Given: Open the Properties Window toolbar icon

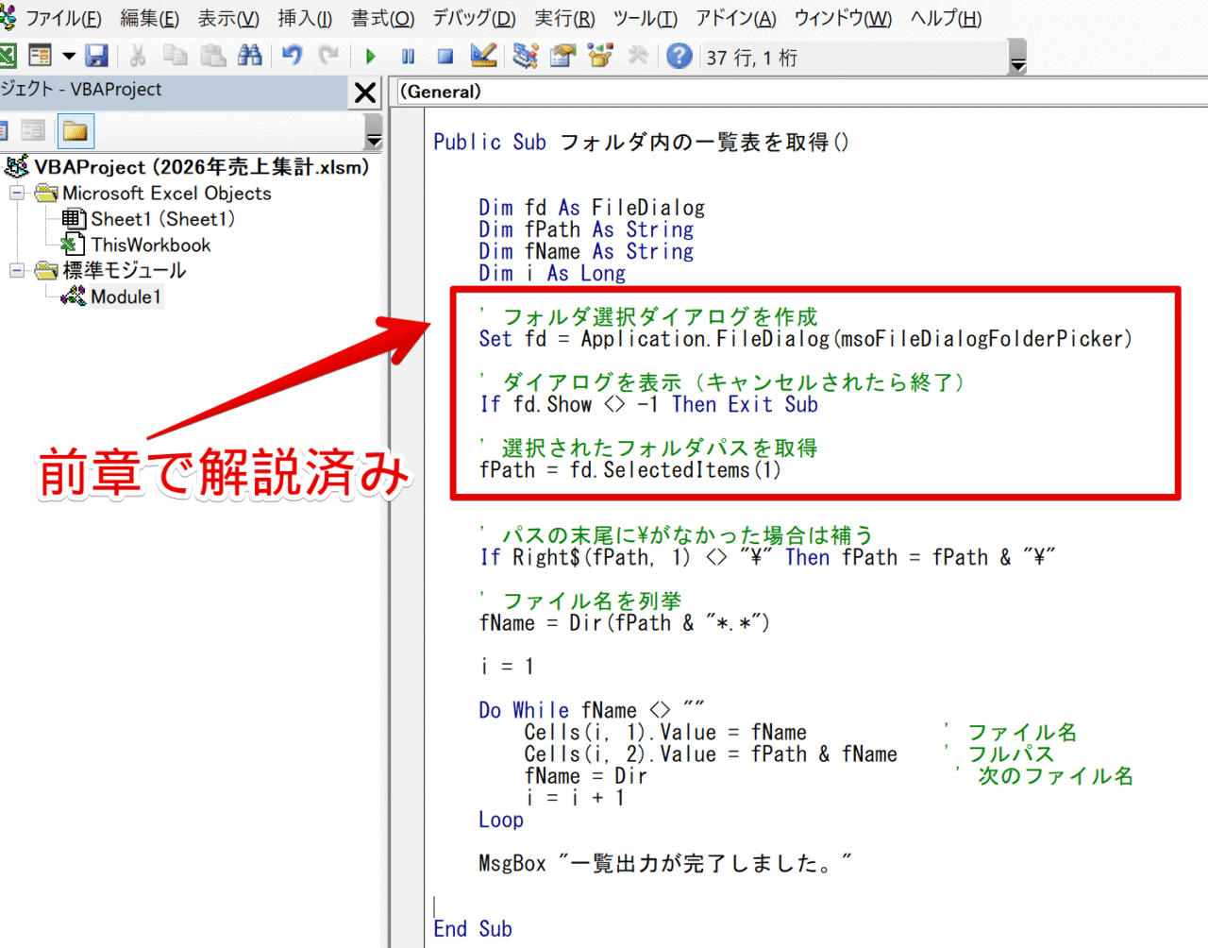Looking at the screenshot, I should tap(562, 57).
